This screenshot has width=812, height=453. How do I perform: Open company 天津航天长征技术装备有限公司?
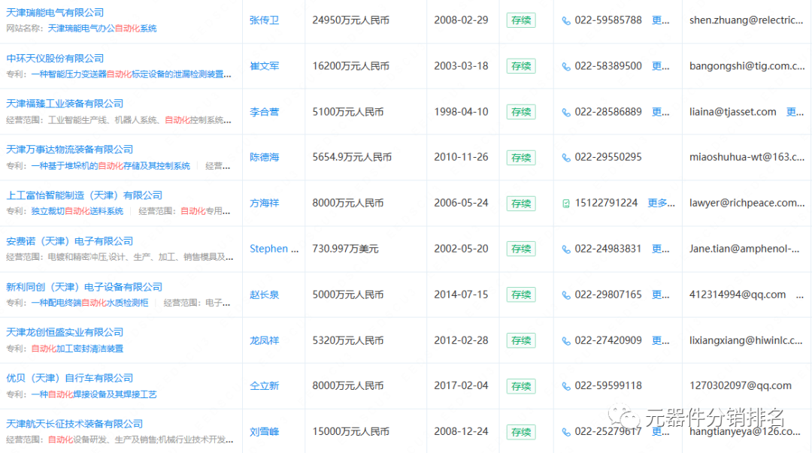coord(74,424)
